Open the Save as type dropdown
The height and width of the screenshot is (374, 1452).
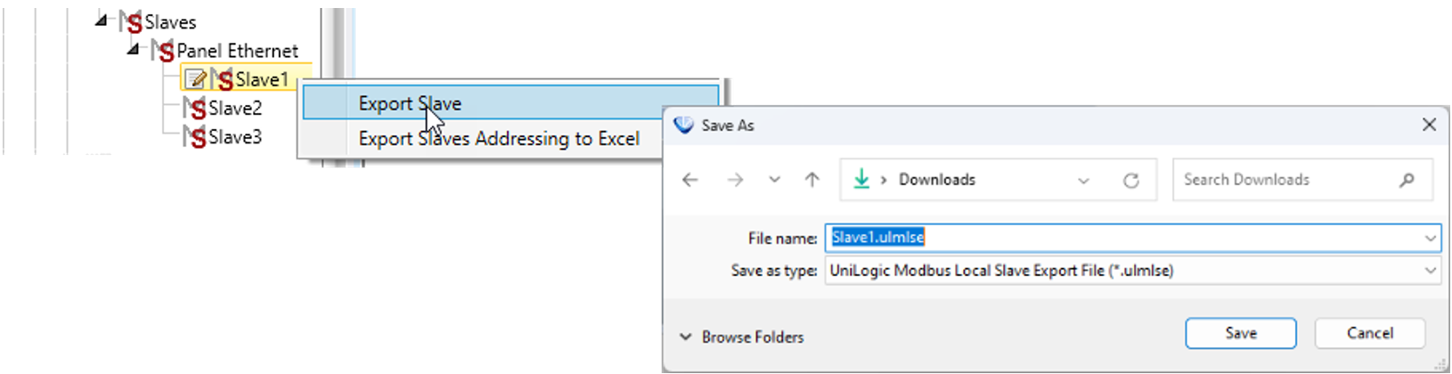[x=1430, y=270]
